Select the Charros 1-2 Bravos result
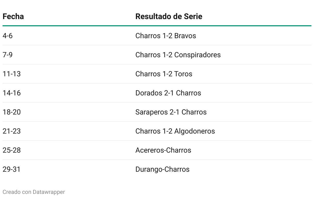Screen dimensions: 314x198 (166, 36)
